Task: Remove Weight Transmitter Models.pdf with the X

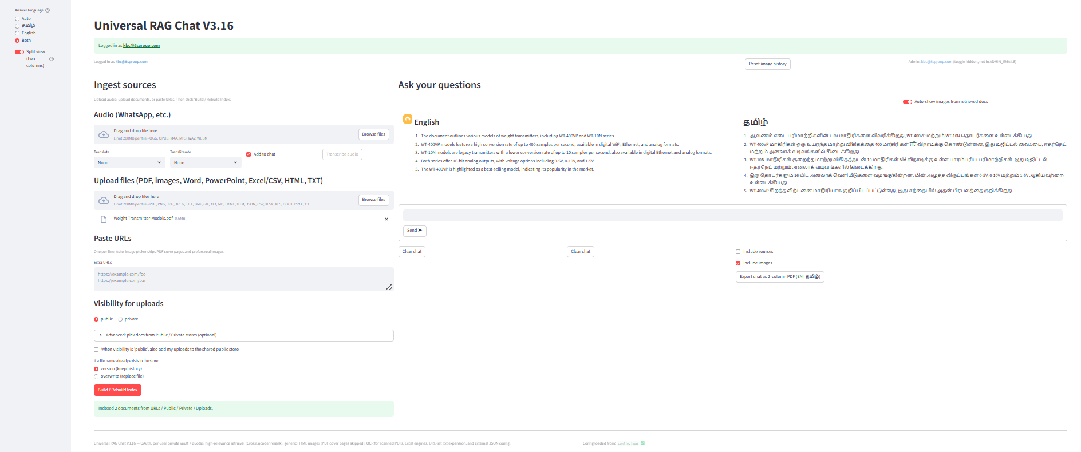Action: click(386, 219)
